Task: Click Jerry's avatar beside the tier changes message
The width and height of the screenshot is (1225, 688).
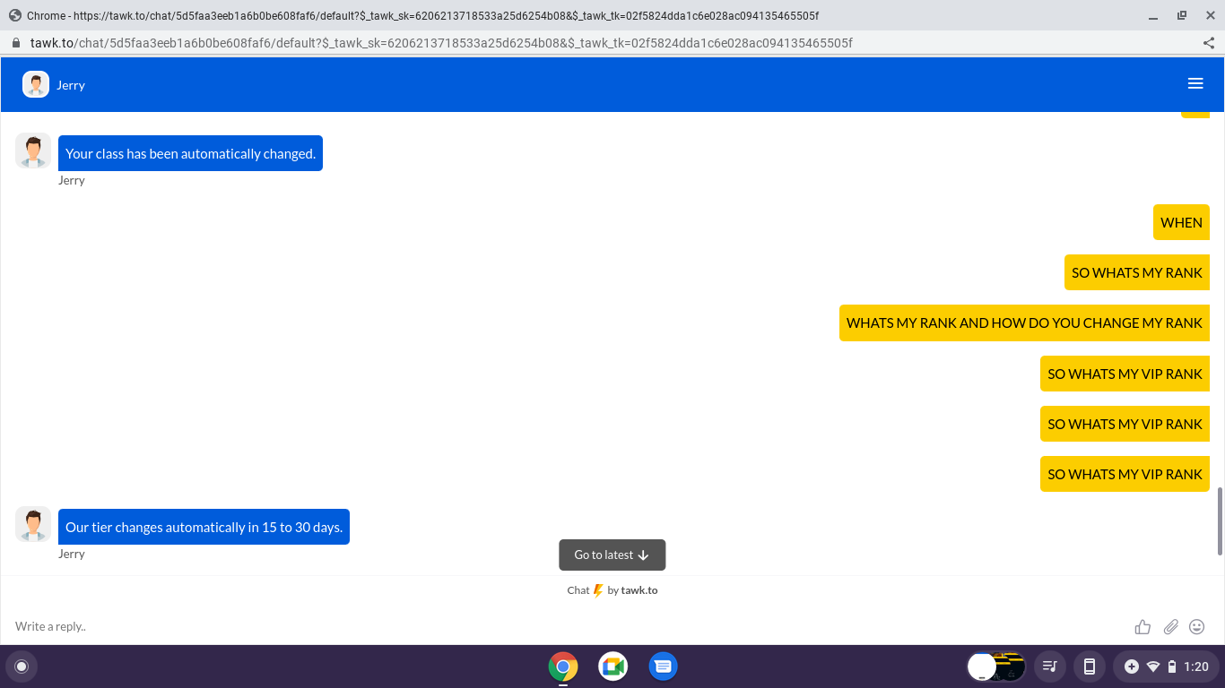Action: coord(33,525)
